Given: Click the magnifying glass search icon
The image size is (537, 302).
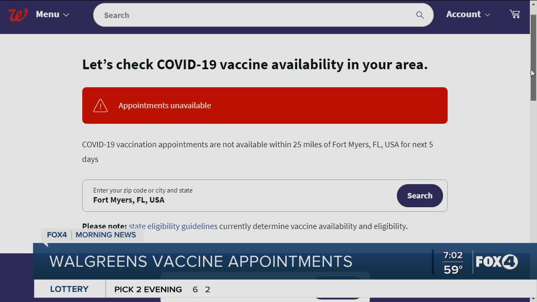Looking at the screenshot, I should pos(420,15).
